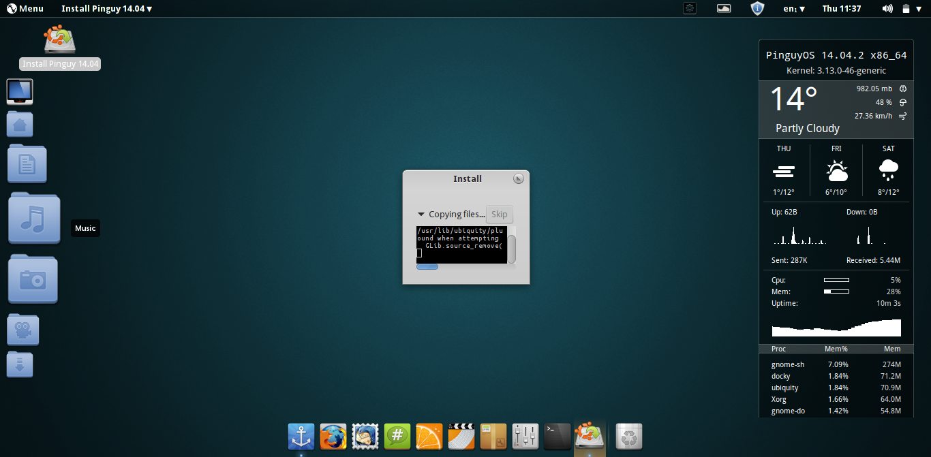Click the 'gnome-sh' process row

[x=836, y=364]
